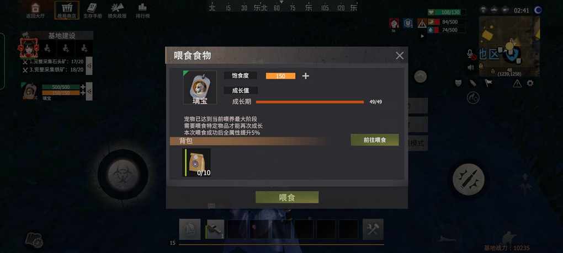563x253 pixels.
Task: Open the 战备商店 shop icon
Action: tap(67, 10)
